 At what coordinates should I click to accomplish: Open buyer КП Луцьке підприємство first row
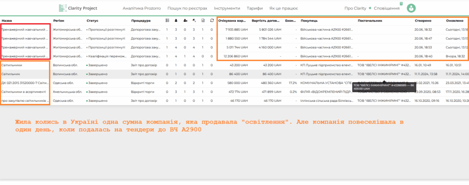(326, 65)
